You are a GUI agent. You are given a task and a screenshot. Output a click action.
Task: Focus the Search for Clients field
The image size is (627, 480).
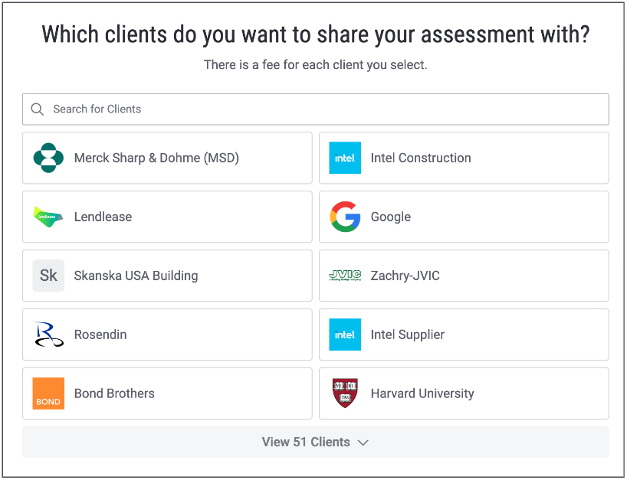coord(316,109)
